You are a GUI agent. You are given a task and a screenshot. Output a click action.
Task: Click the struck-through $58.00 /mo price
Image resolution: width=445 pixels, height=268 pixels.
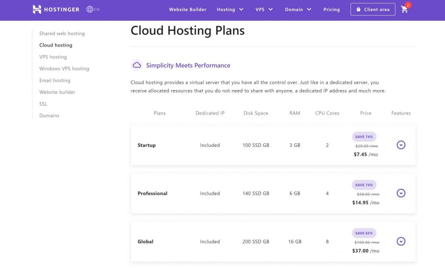[368, 194]
